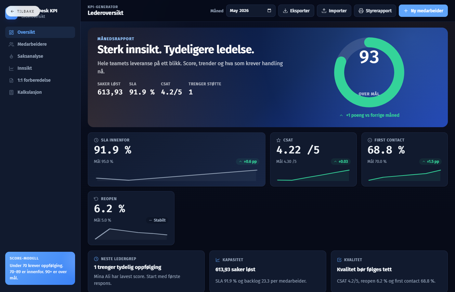
Task: Click the calendar icon in month field
Action: (x=269, y=11)
